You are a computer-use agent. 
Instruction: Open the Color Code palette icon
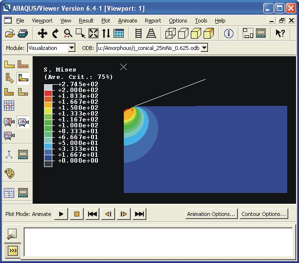9,173
